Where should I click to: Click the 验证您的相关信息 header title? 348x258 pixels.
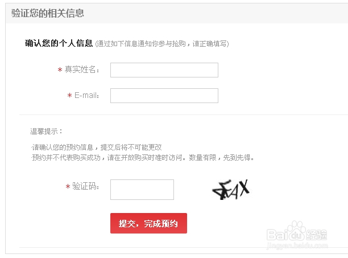[48, 13]
